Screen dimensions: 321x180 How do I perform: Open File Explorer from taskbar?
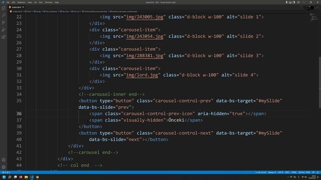tap(26, 177)
